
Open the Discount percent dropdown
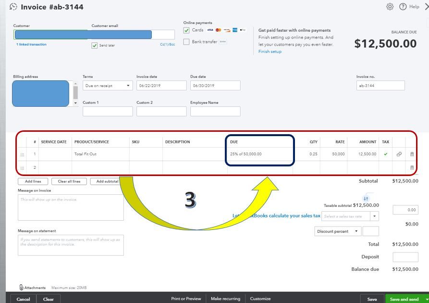[338, 231]
